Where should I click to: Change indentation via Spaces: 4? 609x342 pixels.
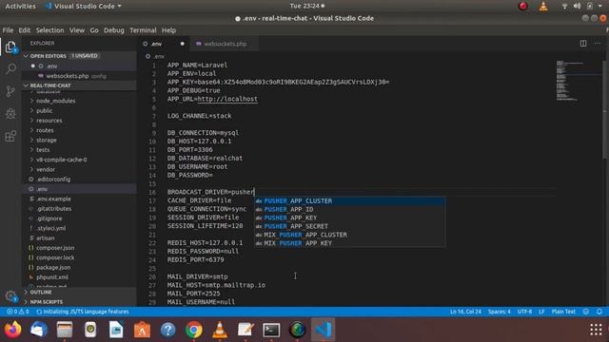tap(499, 312)
